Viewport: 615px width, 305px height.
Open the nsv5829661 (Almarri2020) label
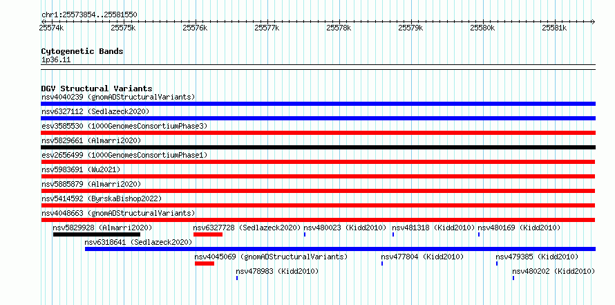(91, 140)
